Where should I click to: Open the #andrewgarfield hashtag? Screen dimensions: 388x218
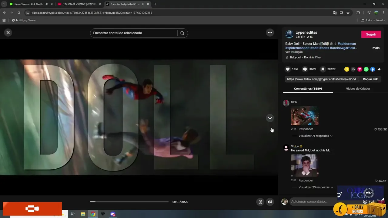[343, 48]
